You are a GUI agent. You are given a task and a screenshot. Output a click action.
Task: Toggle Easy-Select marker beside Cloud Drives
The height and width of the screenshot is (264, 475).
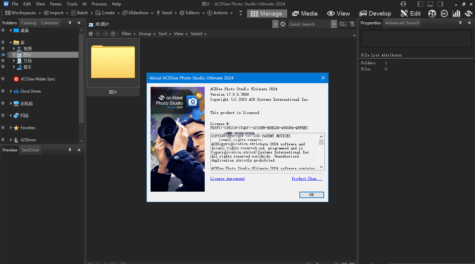pos(3,91)
